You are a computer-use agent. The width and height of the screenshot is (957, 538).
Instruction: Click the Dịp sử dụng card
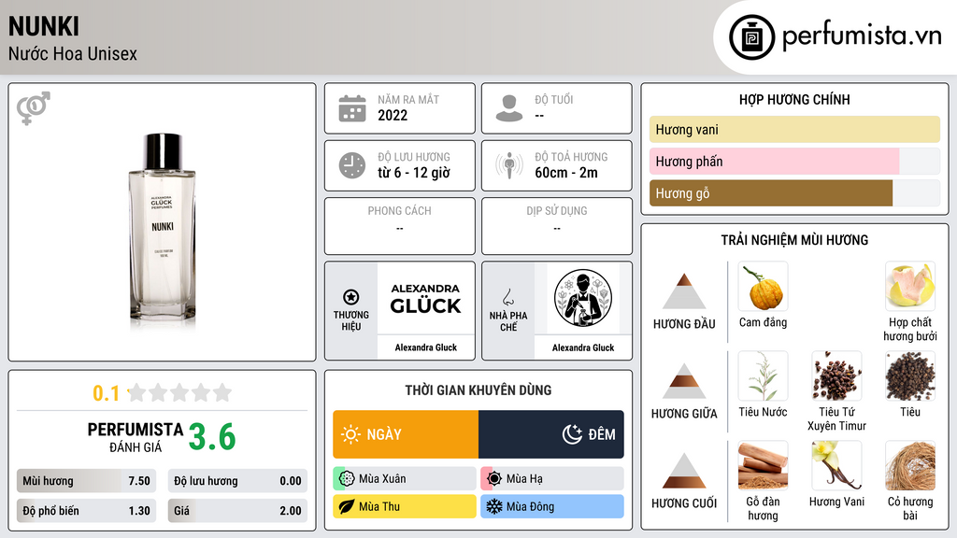point(557,226)
